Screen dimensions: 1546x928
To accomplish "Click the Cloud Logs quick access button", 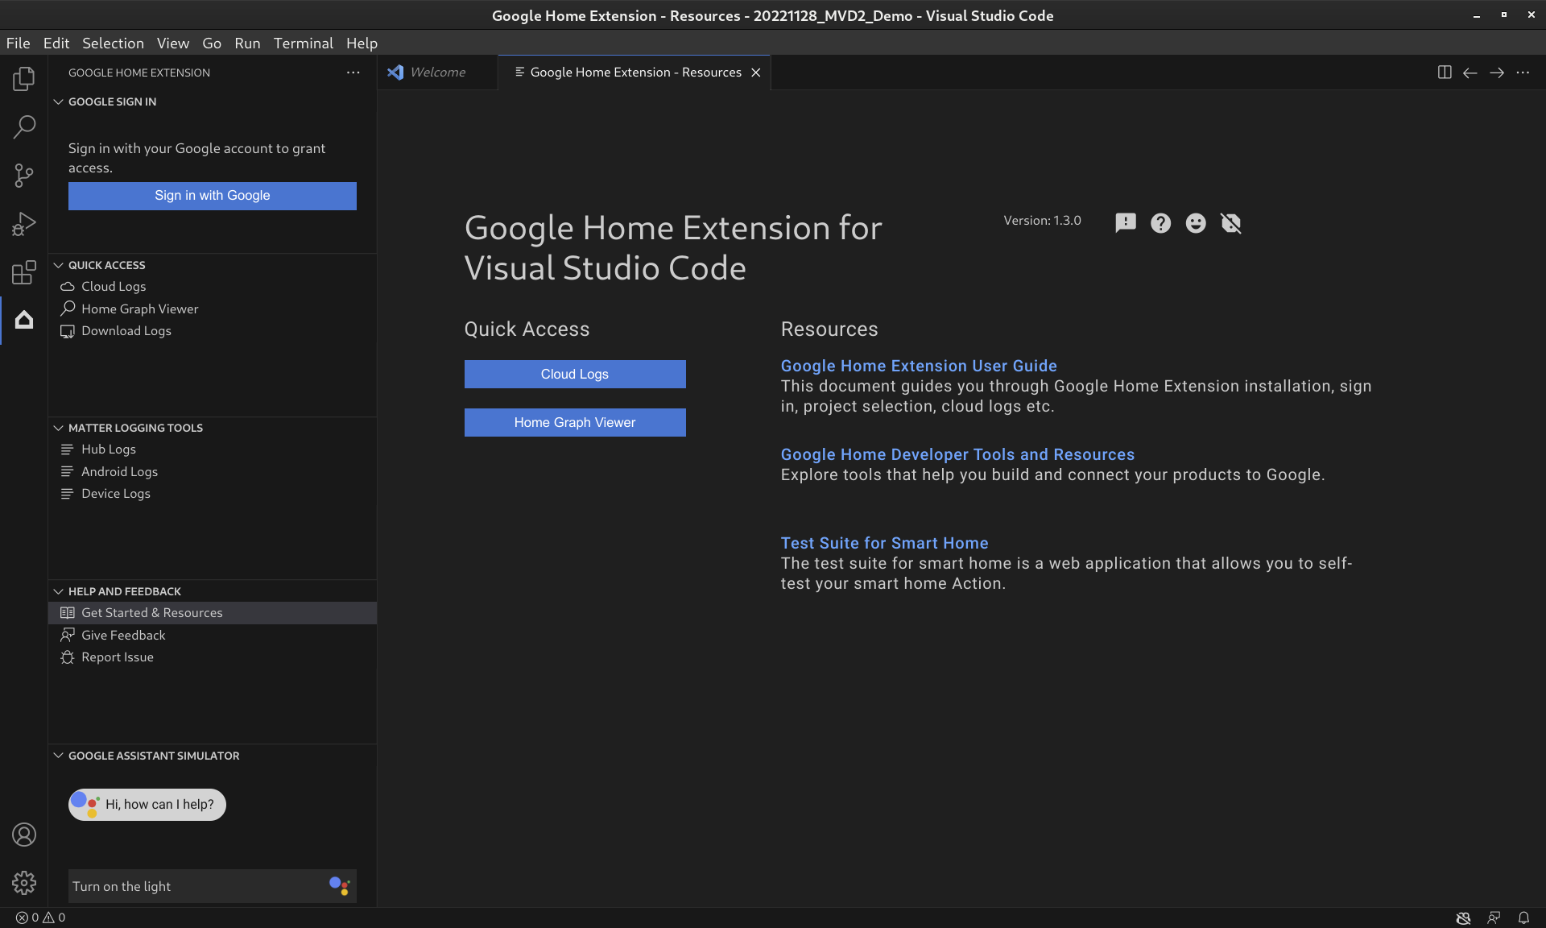I will [574, 374].
